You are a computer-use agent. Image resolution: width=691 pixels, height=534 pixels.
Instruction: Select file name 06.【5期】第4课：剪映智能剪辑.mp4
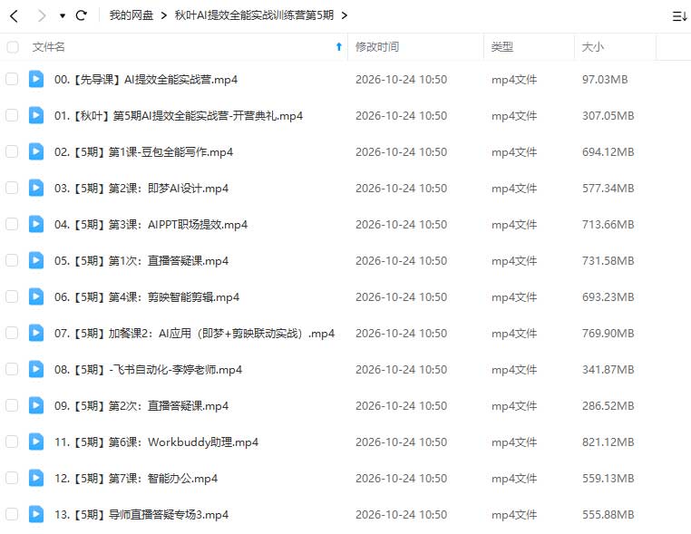(147, 297)
